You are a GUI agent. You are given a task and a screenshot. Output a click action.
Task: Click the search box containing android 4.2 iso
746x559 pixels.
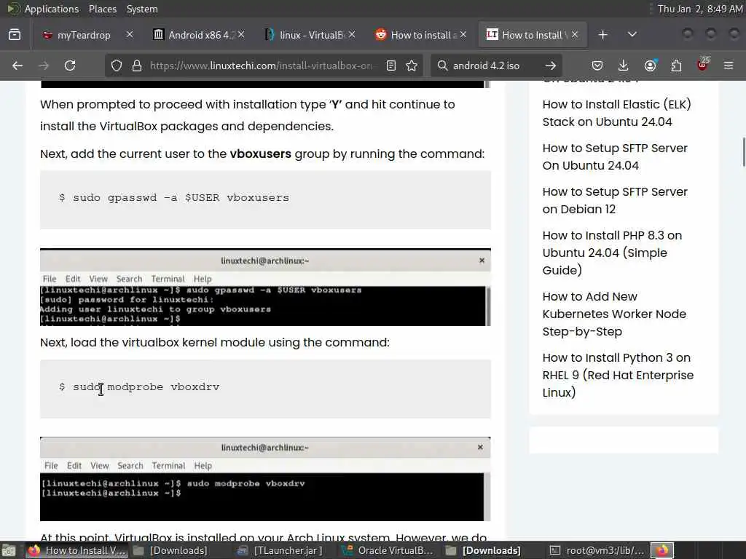click(495, 66)
